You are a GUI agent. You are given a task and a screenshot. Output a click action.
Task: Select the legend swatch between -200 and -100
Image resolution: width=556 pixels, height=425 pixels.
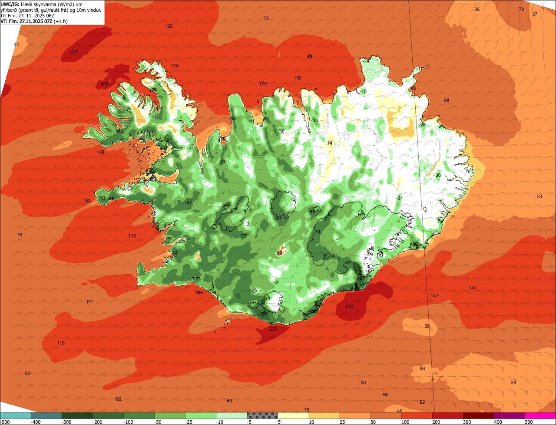click(108, 415)
